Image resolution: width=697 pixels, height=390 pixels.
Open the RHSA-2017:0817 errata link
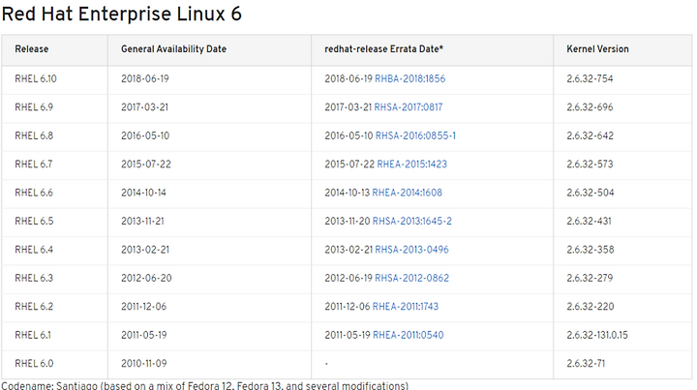[409, 107]
